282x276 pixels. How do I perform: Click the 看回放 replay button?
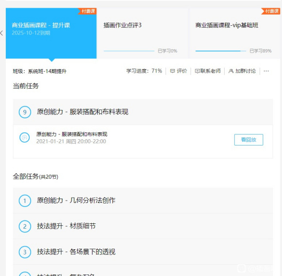(x=248, y=140)
